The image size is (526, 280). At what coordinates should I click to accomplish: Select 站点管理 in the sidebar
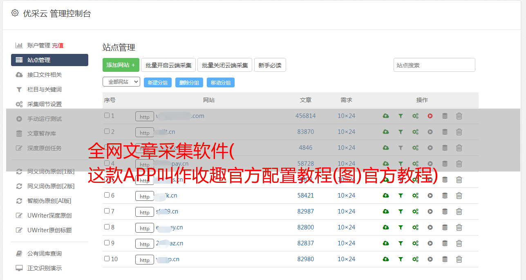coord(49,60)
